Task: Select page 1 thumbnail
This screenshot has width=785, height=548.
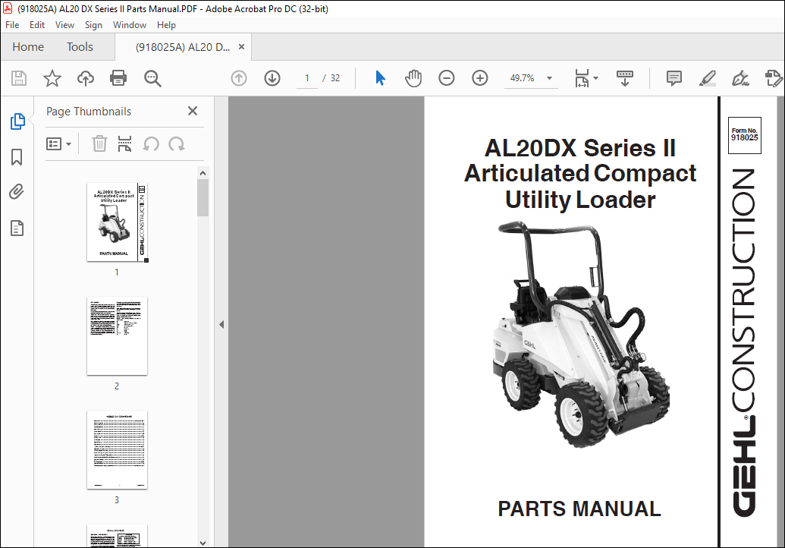Action: (117, 222)
